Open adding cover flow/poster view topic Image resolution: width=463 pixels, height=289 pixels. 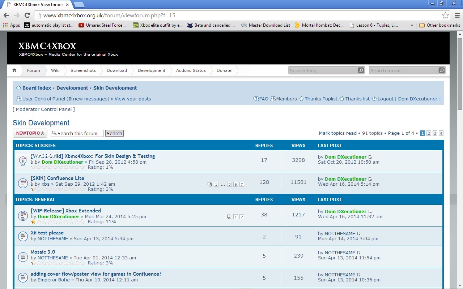pyautogui.click(x=96, y=274)
